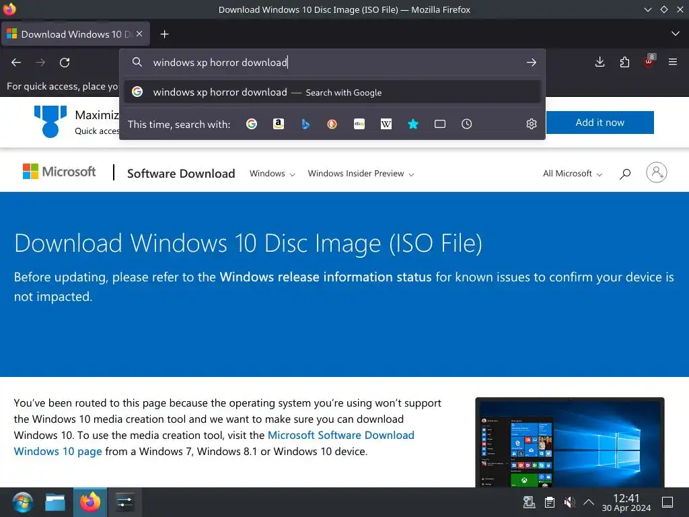
Task: Show hidden system tray icons arrow
Action: pyautogui.click(x=589, y=502)
